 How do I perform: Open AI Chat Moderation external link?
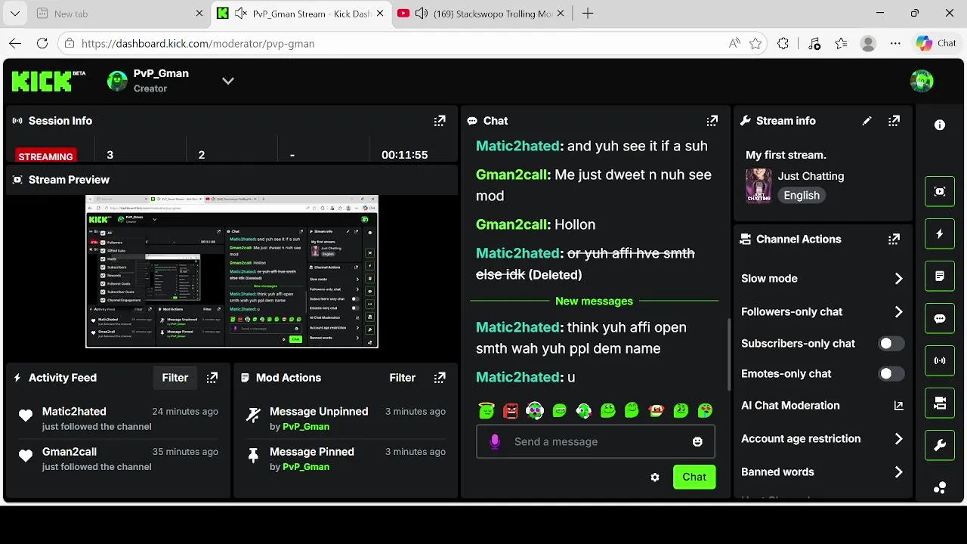pyautogui.click(x=898, y=406)
